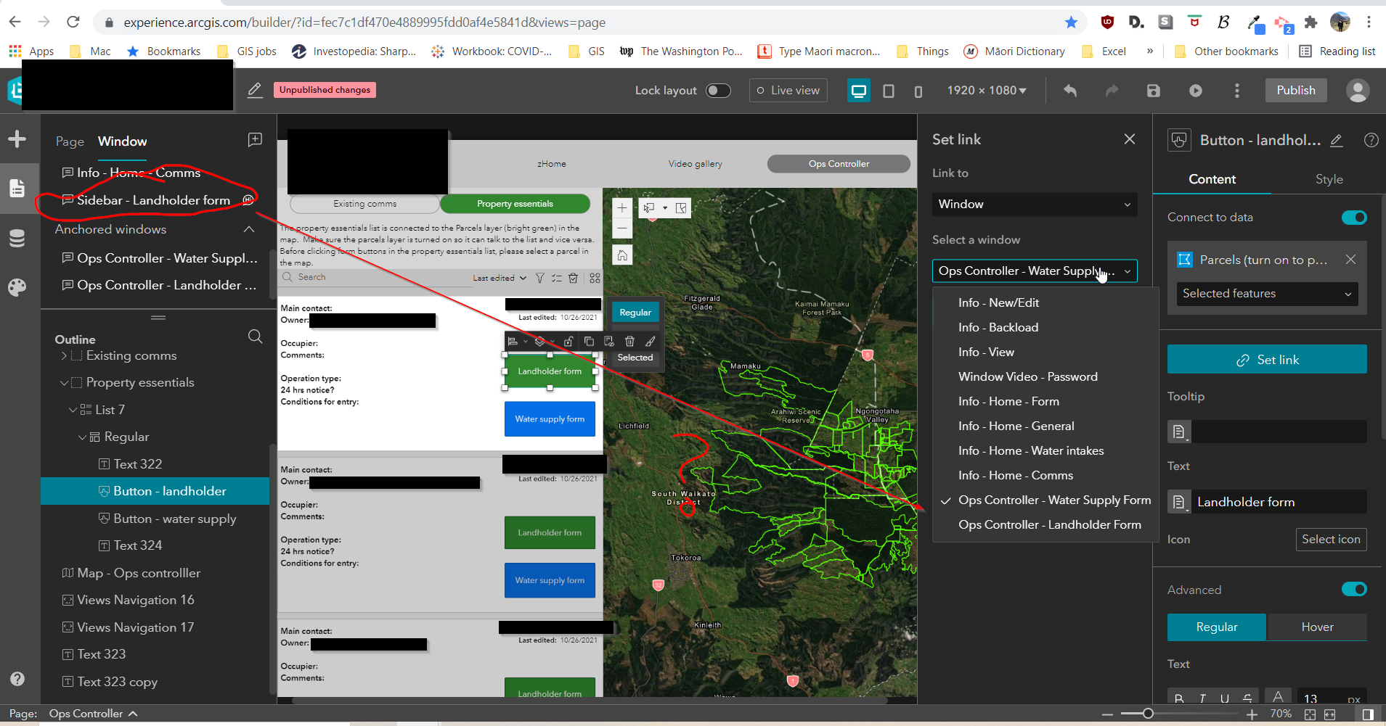Toggle the Lock layout switch
Viewport: 1386px width, 726px height.
coord(718,91)
